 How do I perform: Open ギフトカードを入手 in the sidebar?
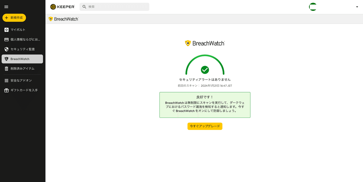pos(22,90)
